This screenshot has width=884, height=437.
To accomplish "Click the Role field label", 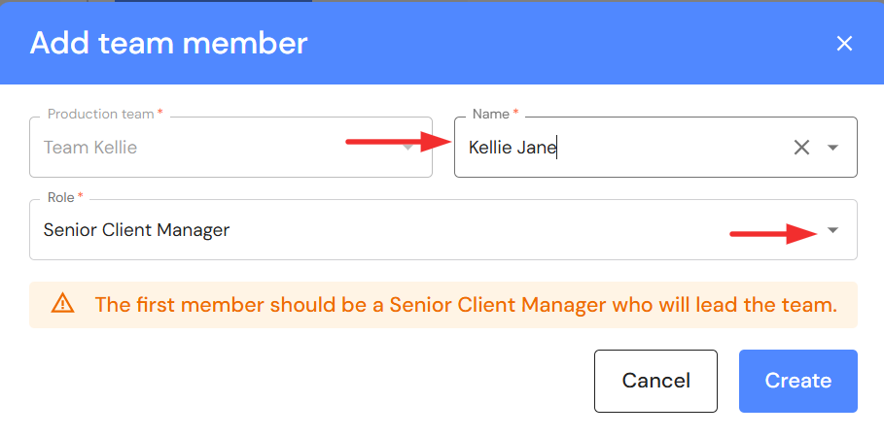I will pos(59,197).
